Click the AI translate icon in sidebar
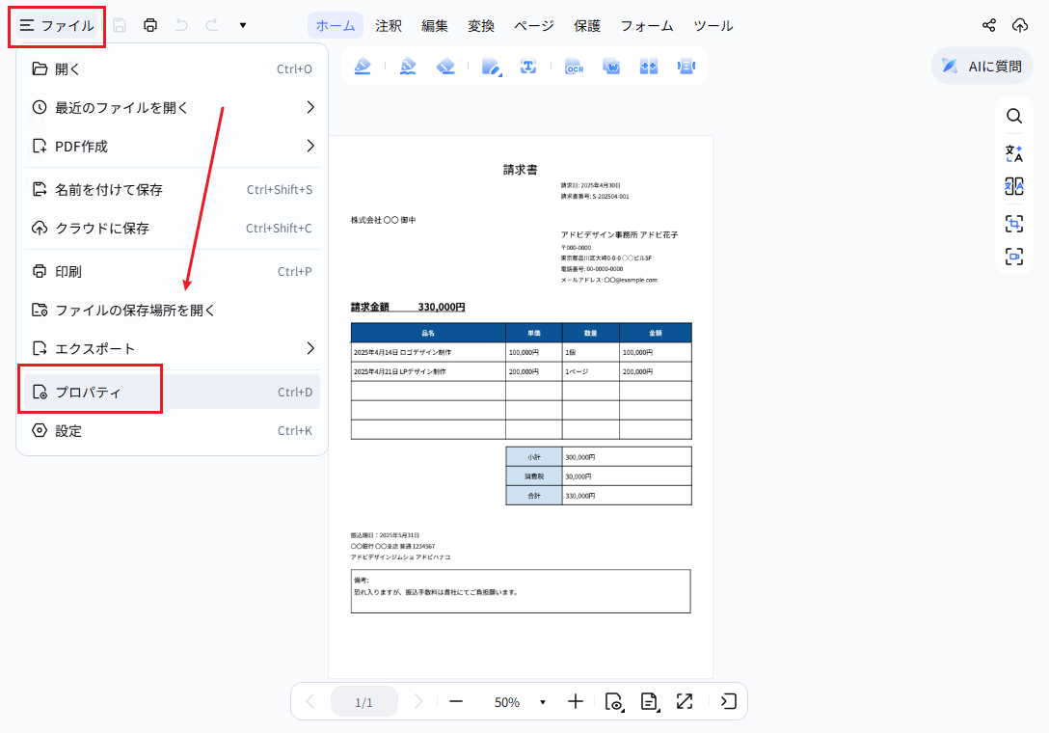The width and height of the screenshot is (1049, 733). (x=1014, y=153)
